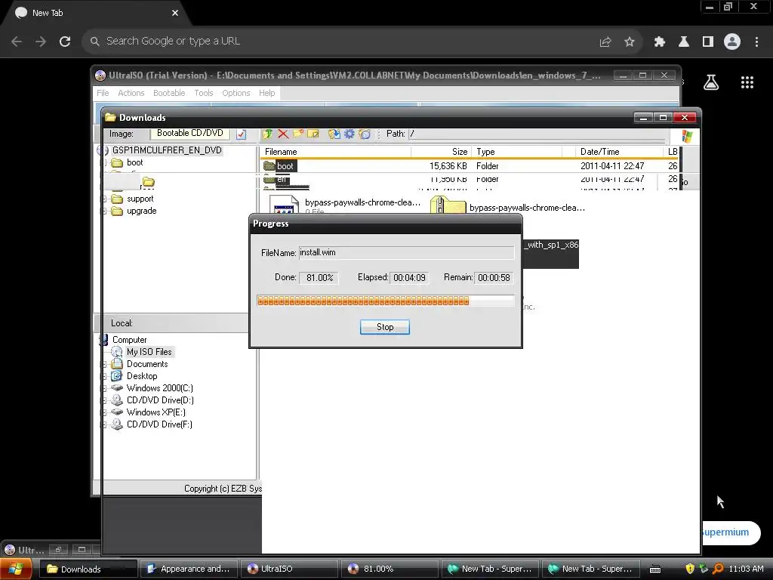The image size is (773, 580).
Task: Select GSP1RMCULFRER_EN_DVD root tree item
Action: (167, 150)
